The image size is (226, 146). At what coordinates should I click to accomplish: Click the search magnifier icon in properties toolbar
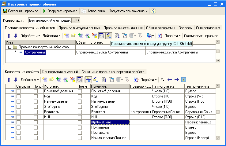(162, 80)
